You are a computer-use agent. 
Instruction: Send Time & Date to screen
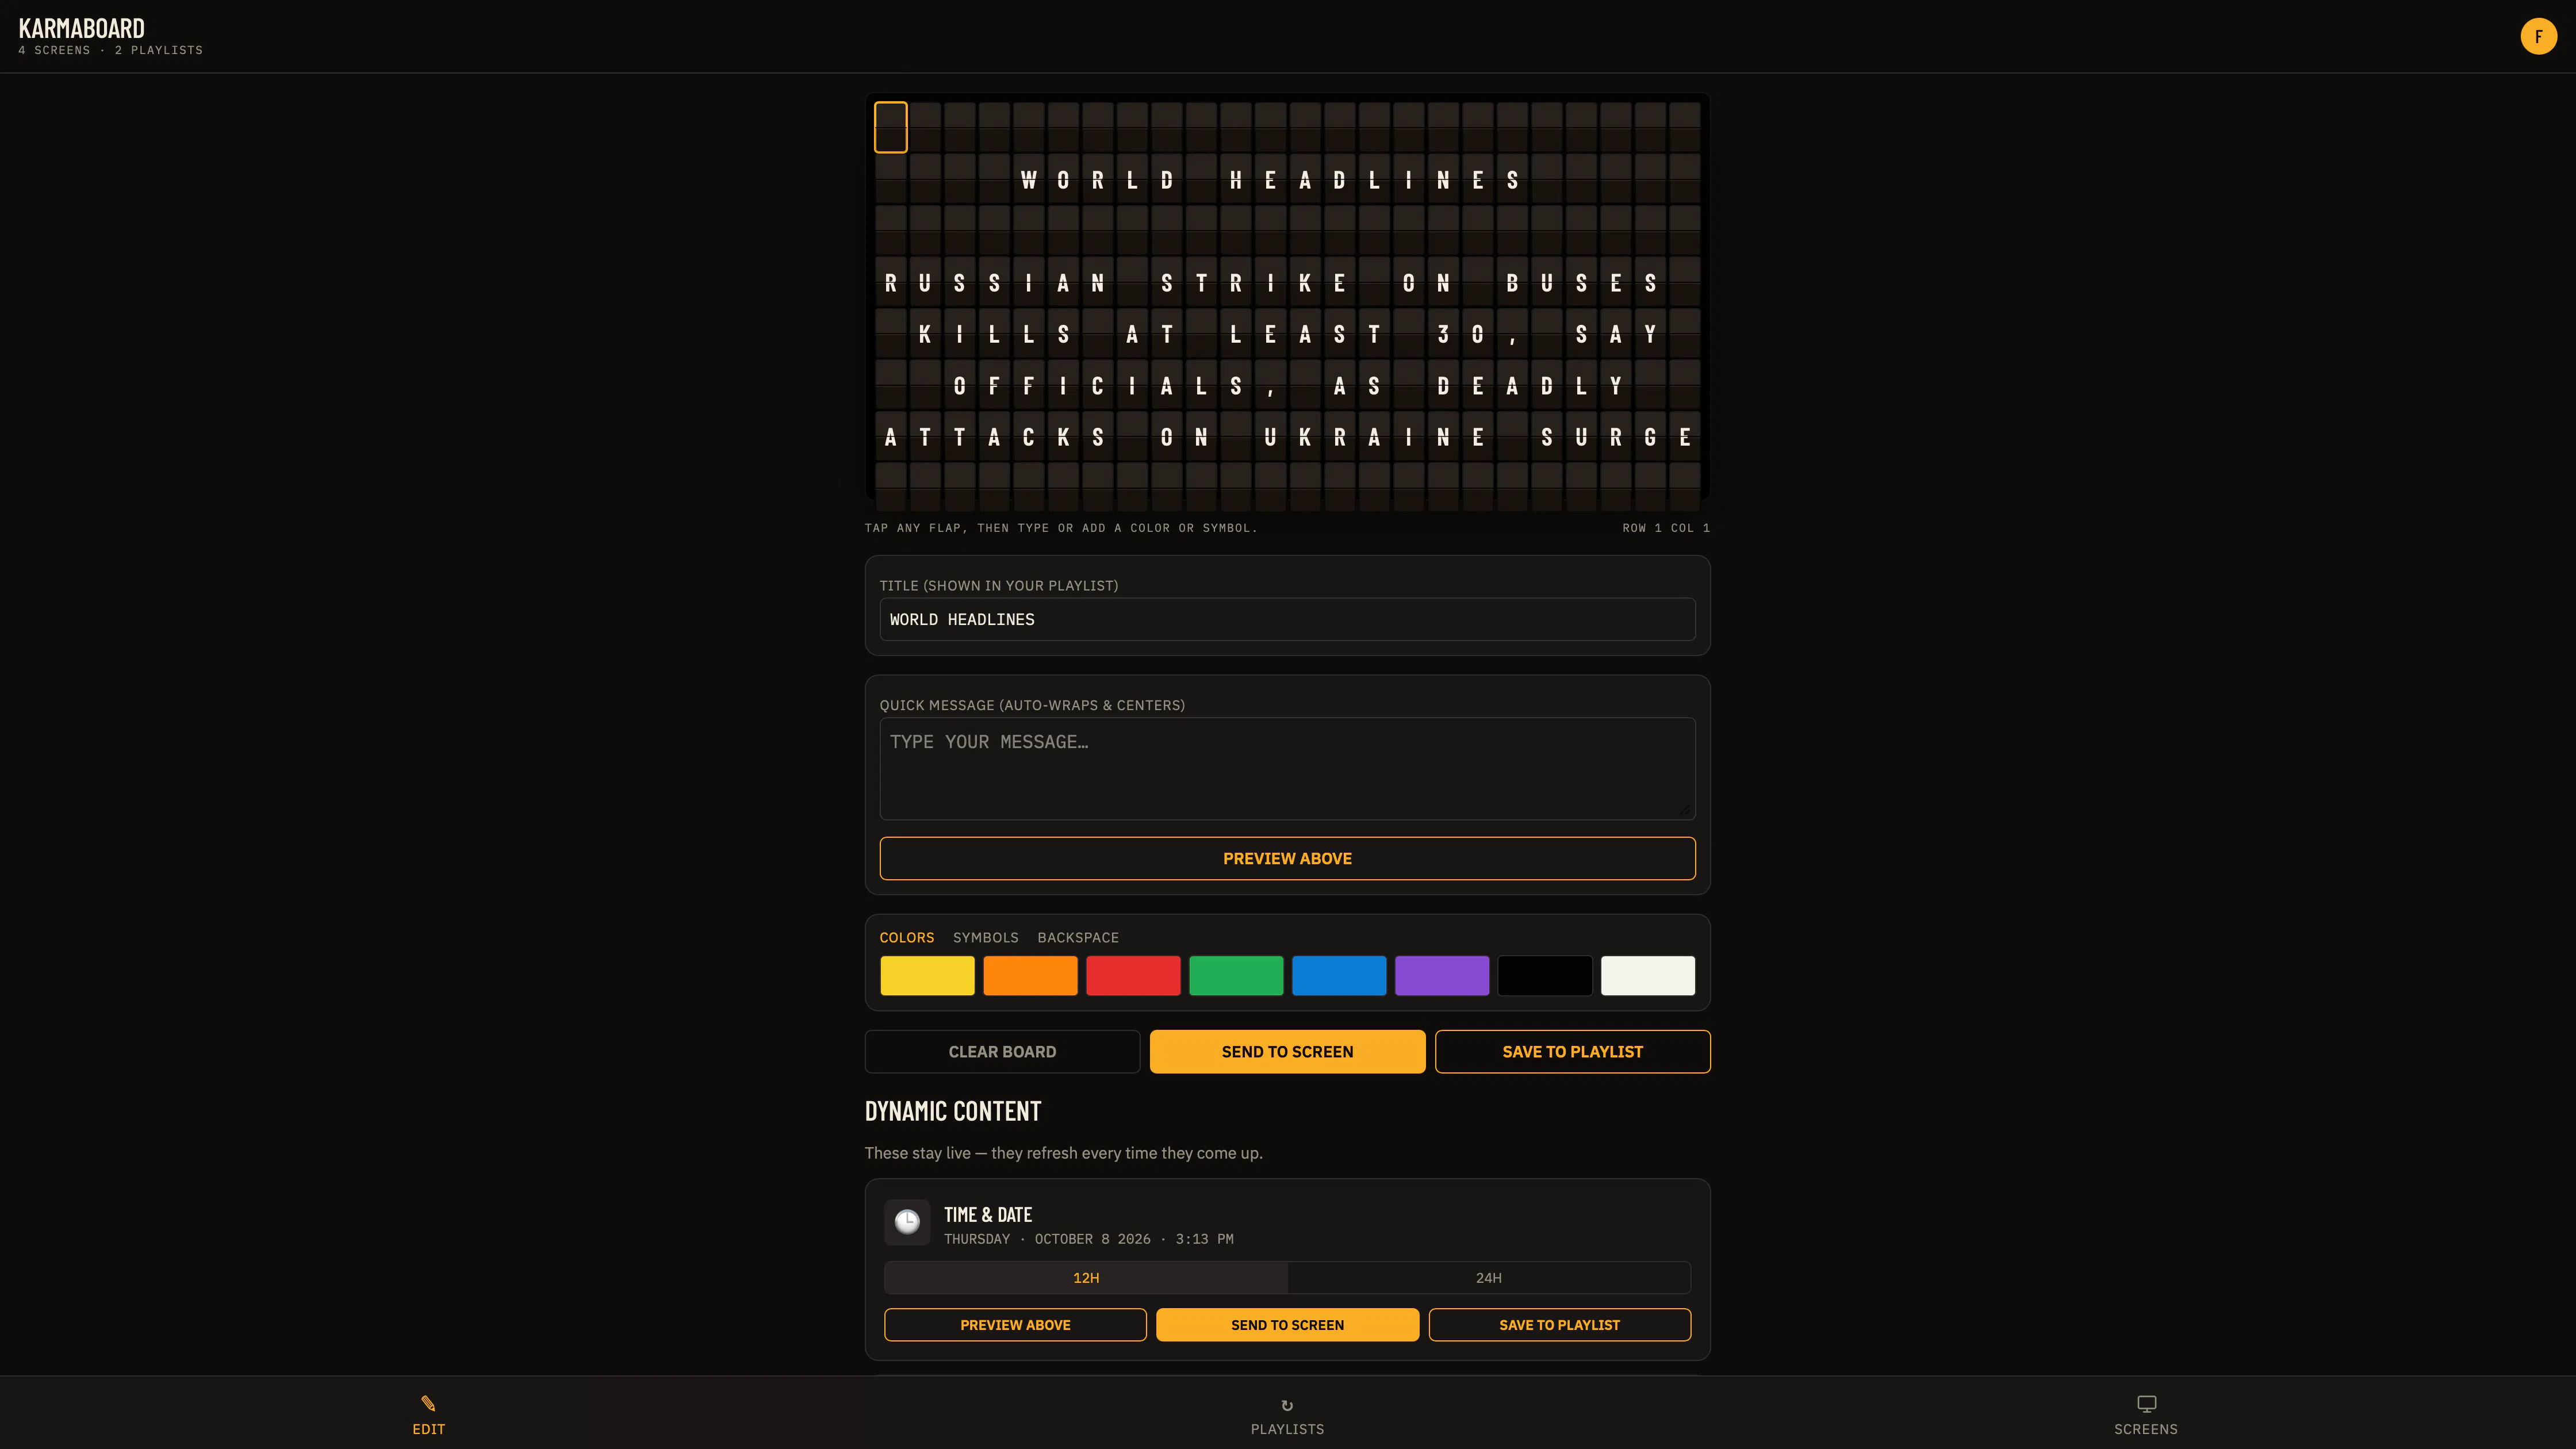[x=1287, y=1325]
